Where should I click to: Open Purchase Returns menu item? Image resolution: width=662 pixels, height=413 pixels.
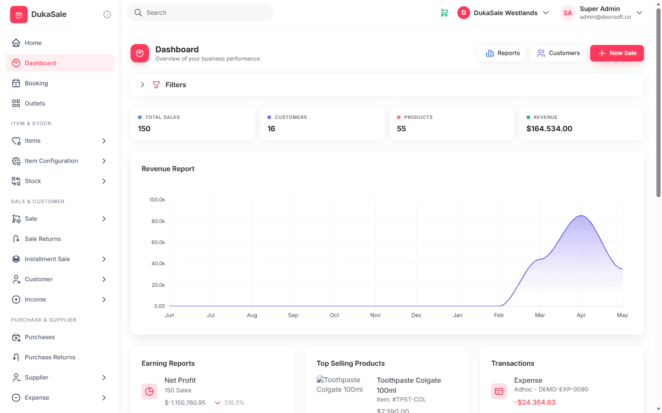point(60,357)
